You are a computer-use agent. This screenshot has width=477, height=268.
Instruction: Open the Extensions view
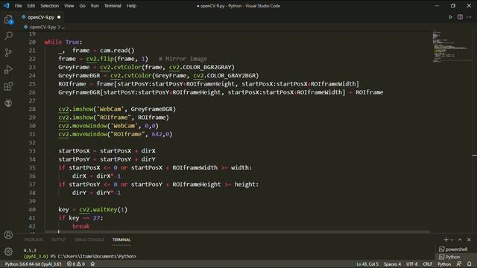8,86
